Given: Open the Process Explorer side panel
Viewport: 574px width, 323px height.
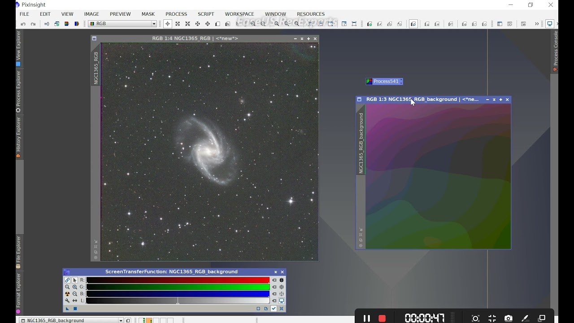Looking at the screenshot, I should coord(18,92).
